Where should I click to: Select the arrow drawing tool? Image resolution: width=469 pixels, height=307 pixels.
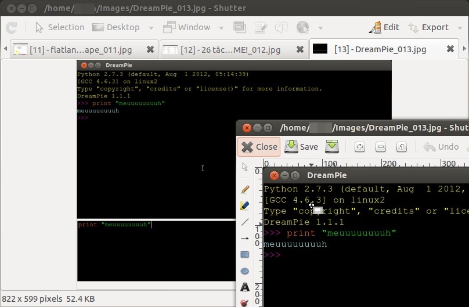coord(245,239)
